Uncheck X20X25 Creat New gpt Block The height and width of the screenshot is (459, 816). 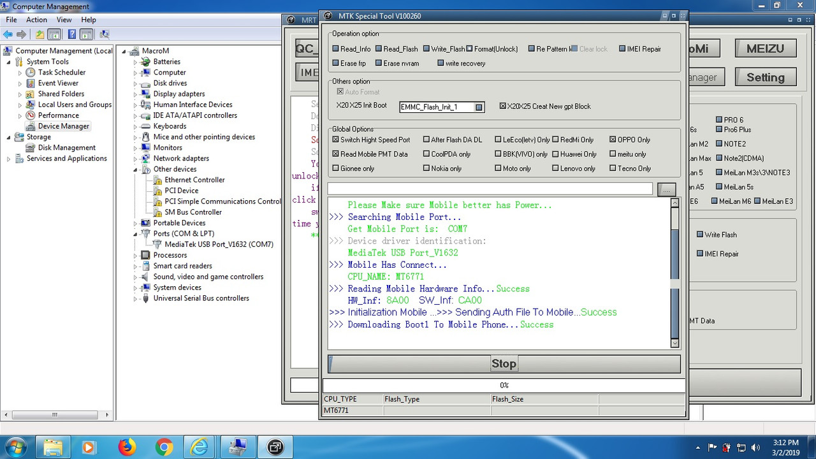point(502,106)
